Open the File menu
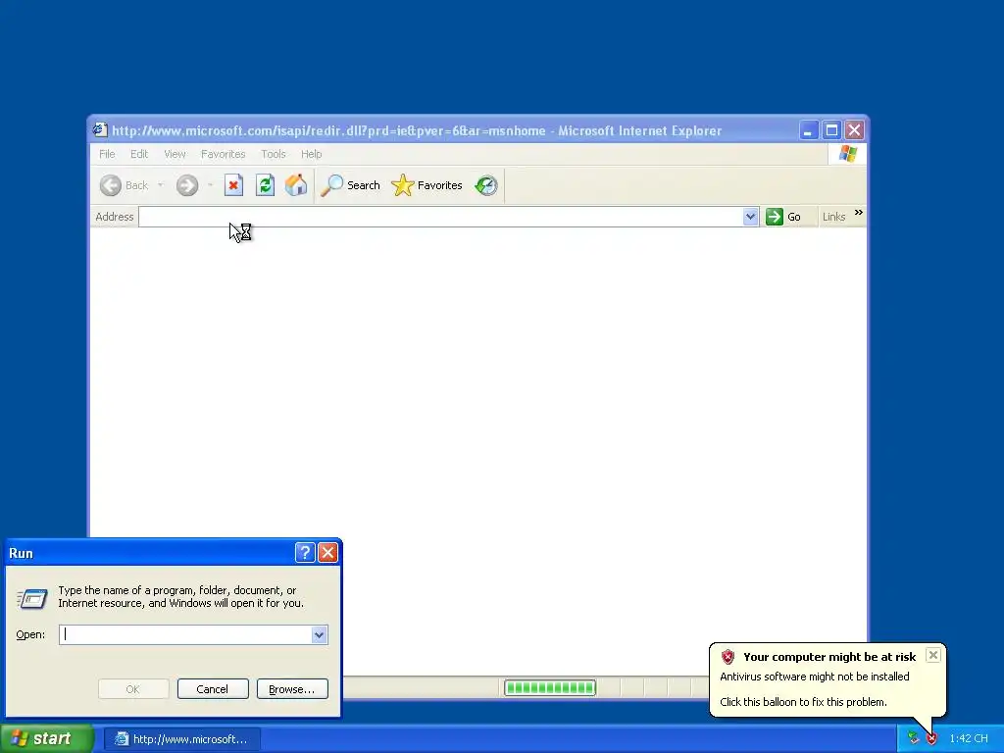The image size is (1004, 753). point(107,154)
